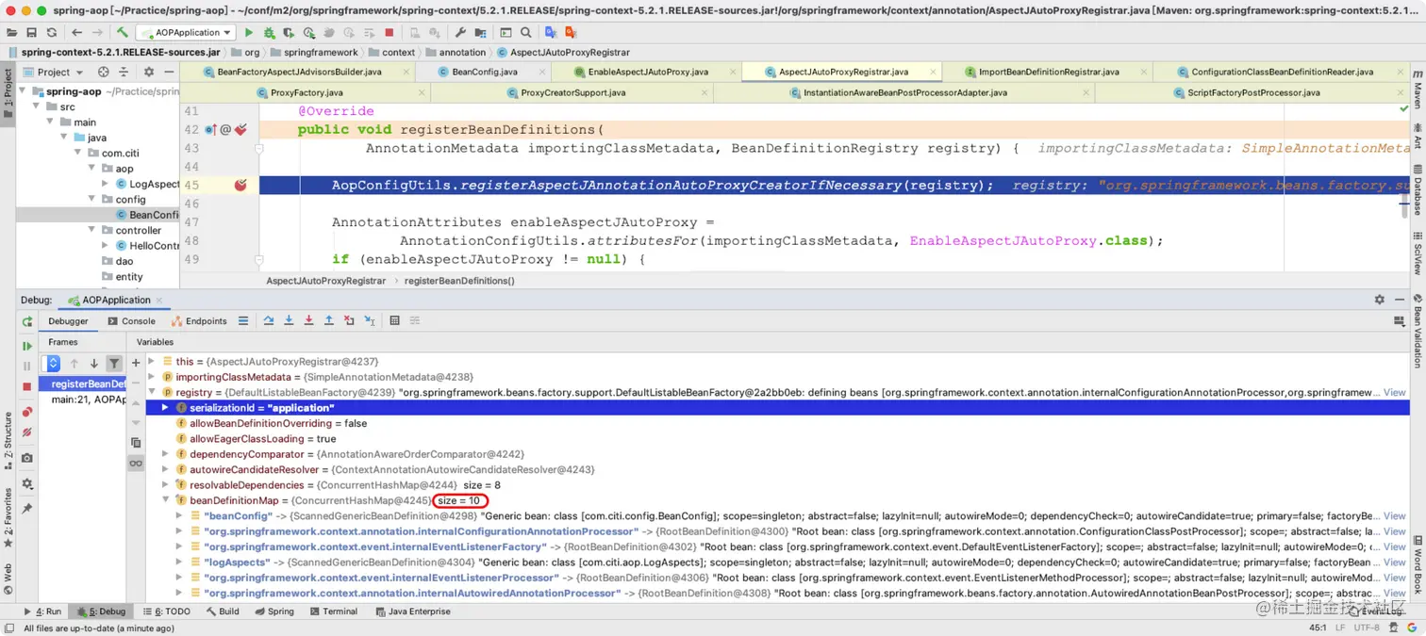
Task: Expand LogAspect class node in tree
Action: coord(105,184)
